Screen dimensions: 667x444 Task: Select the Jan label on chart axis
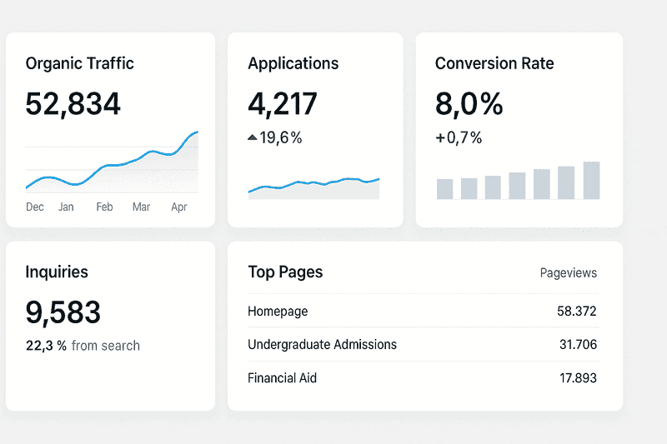point(66,207)
